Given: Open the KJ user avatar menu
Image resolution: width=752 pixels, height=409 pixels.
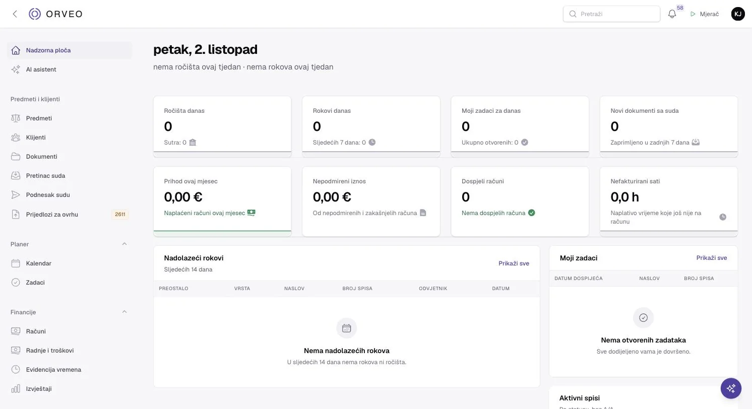Looking at the screenshot, I should pyautogui.click(x=738, y=14).
